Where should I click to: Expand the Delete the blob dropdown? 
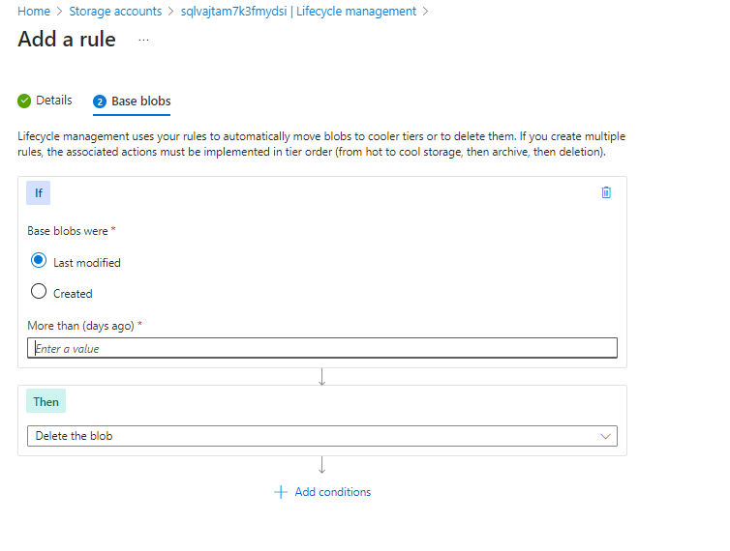point(322,436)
